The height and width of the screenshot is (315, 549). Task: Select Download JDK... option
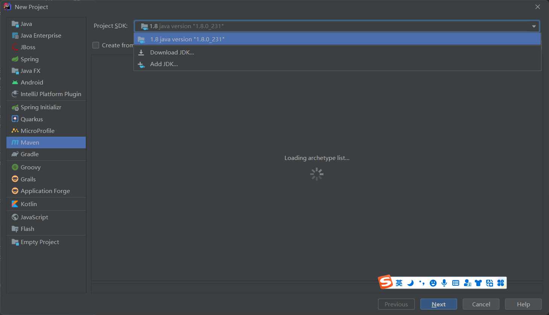pos(337,53)
